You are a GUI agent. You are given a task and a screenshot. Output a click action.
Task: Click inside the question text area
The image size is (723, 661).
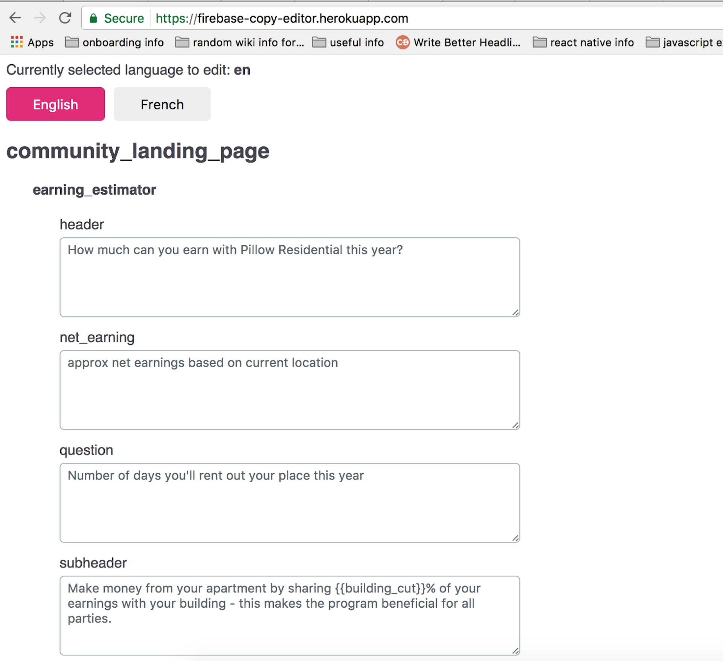point(289,502)
